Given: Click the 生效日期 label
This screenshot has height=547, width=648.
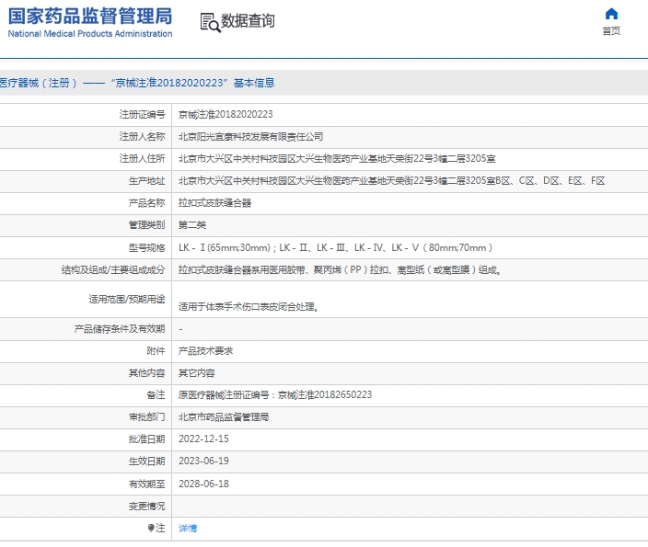Looking at the screenshot, I should pos(146,462).
